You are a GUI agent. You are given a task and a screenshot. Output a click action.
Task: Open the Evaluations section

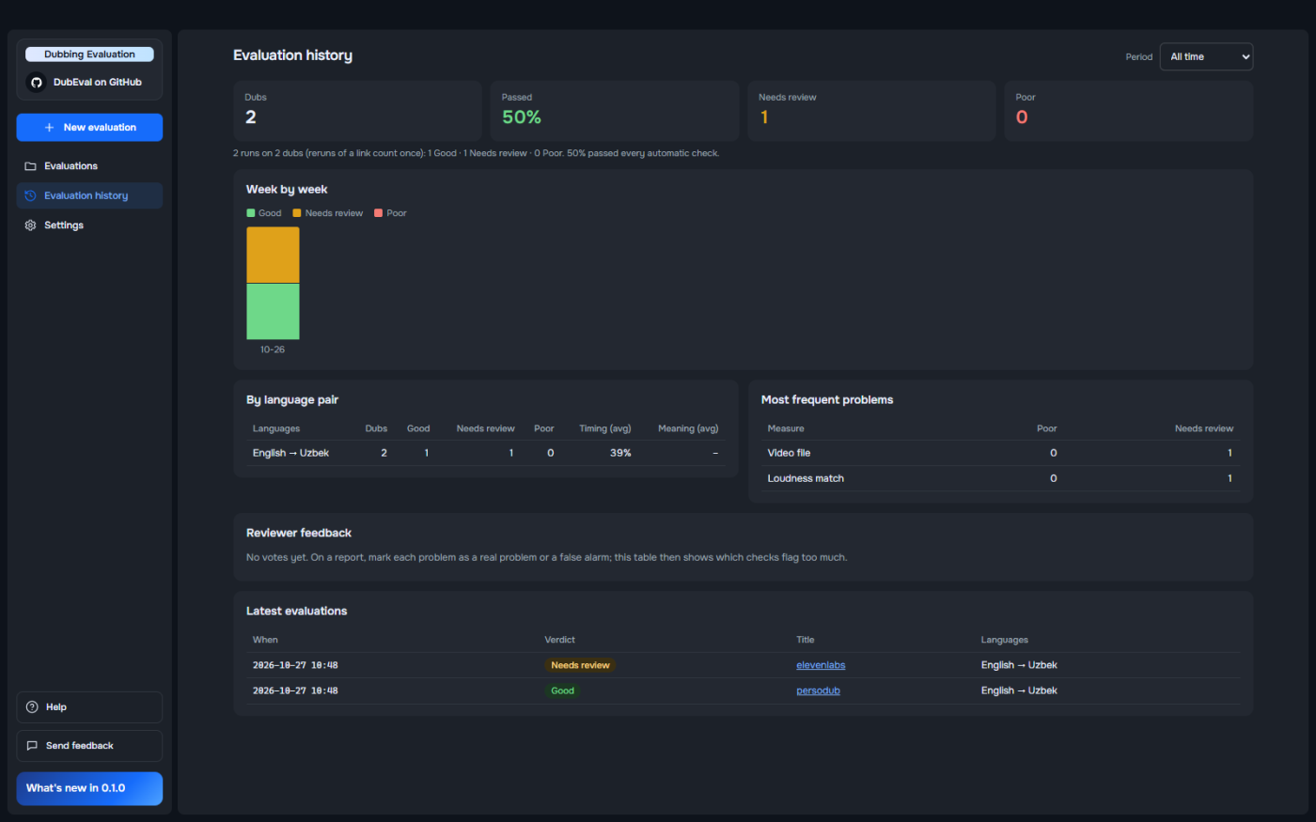(89, 166)
